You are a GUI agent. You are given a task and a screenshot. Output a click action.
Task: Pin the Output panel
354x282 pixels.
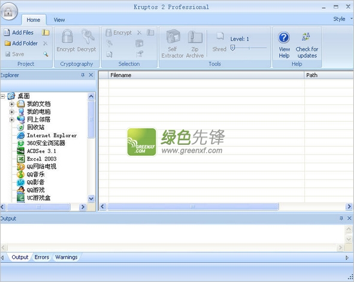[x=341, y=218]
